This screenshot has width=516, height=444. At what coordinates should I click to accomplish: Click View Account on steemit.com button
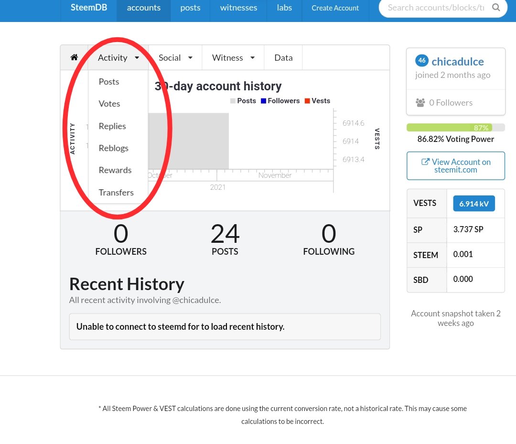point(456,166)
